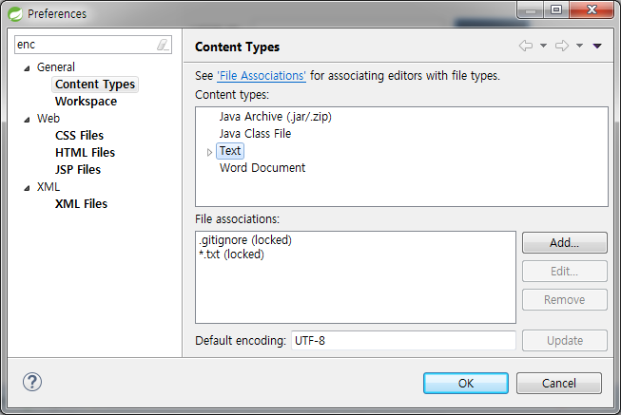Click the back navigation arrow icon
The height and width of the screenshot is (415, 621).
tap(526, 46)
